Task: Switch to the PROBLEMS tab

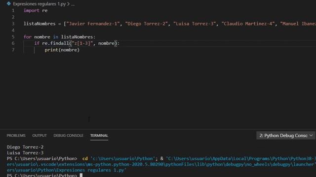Action: pos(16,136)
